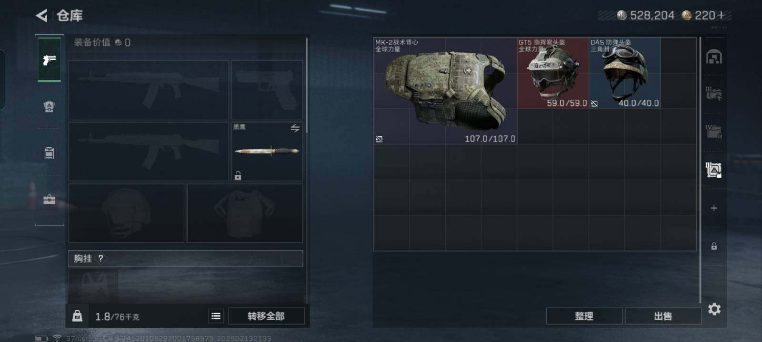Go back using the arrow next to 仓库
This screenshot has height=342, width=762.
click(x=42, y=16)
